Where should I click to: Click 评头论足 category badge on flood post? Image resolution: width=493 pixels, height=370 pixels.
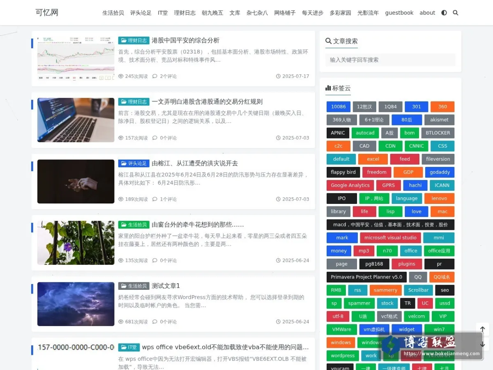click(x=134, y=163)
